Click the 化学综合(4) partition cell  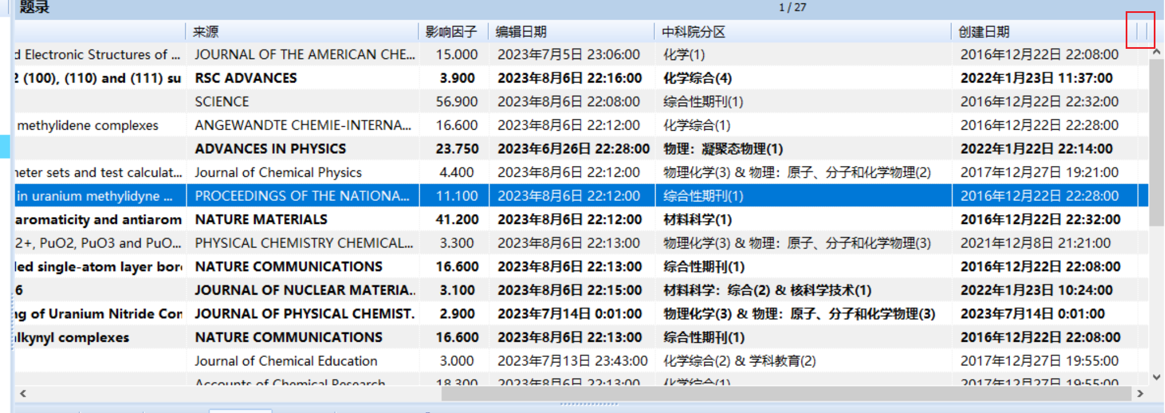tap(697, 78)
